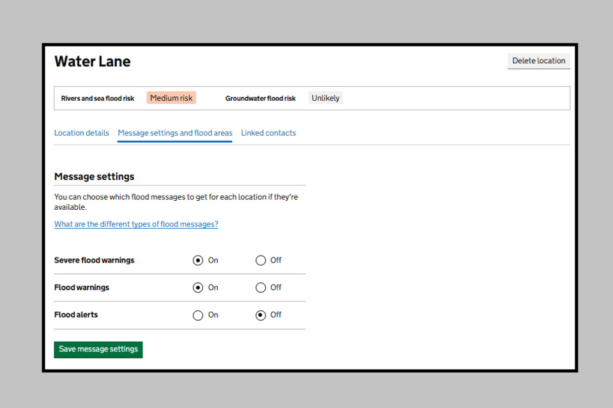Choose Off for Flood alerts
Image resolution: width=613 pixels, height=408 pixels.
[261, 316]
